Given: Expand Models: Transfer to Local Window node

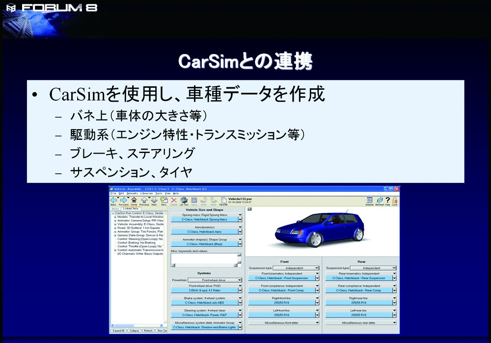Looking at the screenshot, I should point(115,217).
